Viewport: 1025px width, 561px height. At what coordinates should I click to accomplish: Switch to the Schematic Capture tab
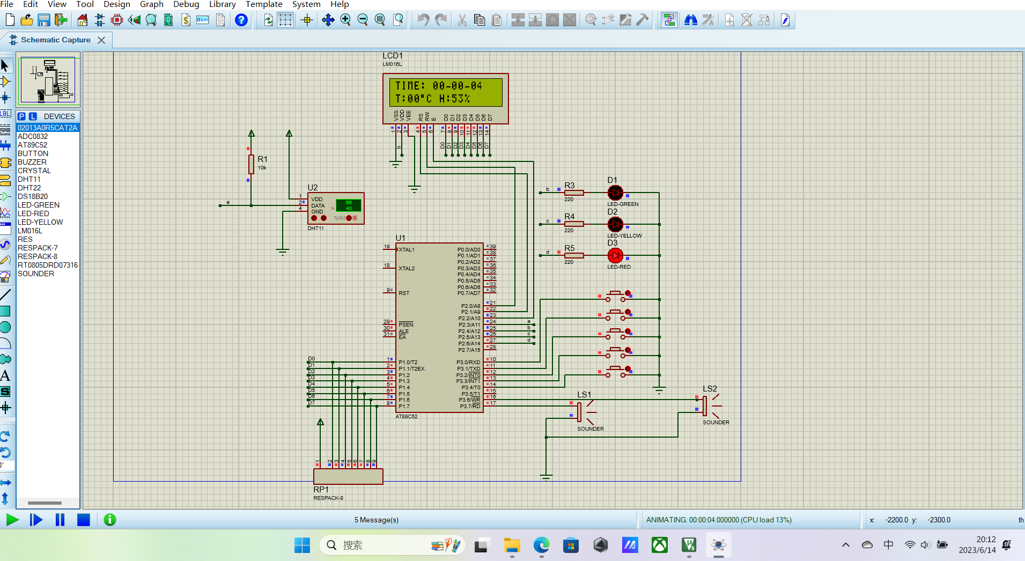pyautogui.click(x=56, y=40)
